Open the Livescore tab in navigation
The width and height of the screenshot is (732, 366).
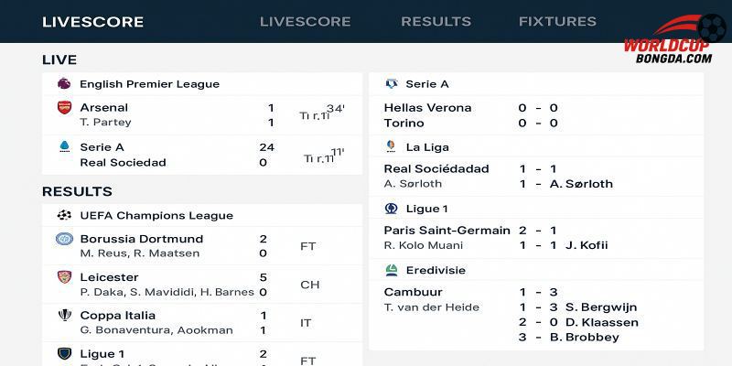coord(306,21)
